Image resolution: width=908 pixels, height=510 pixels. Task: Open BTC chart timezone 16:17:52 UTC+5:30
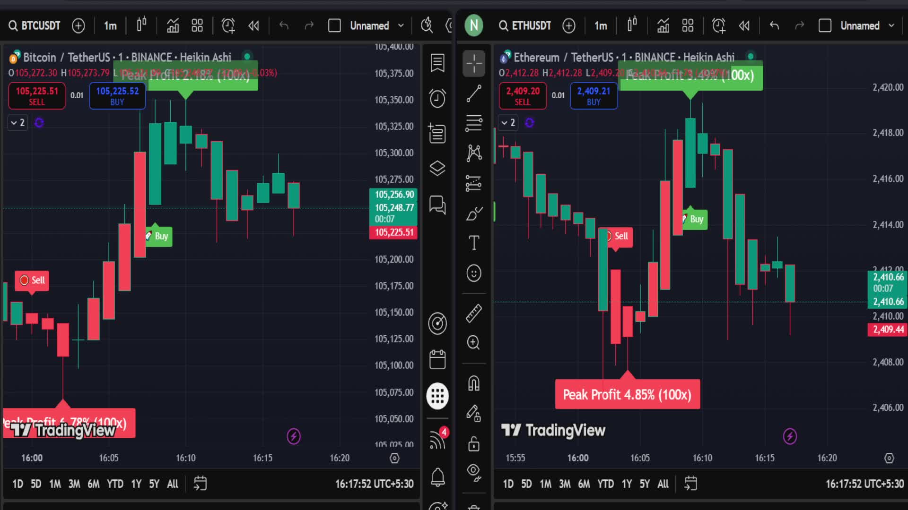coord(374,484)
